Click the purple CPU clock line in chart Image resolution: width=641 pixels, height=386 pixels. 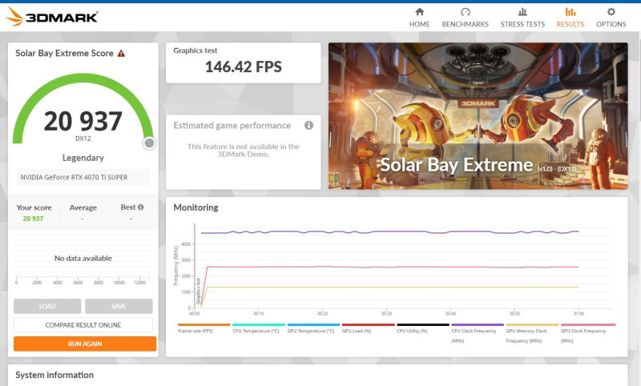(389, 232)
